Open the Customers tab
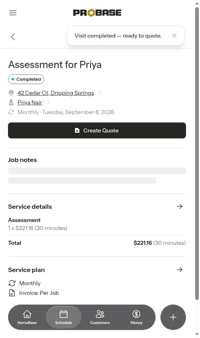The height and width of the screenshot is (338, 200). click(x=100, y=317)
